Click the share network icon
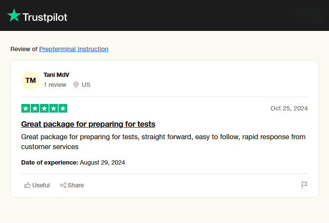This screenshot has height=223, width=329. [63, 185]
